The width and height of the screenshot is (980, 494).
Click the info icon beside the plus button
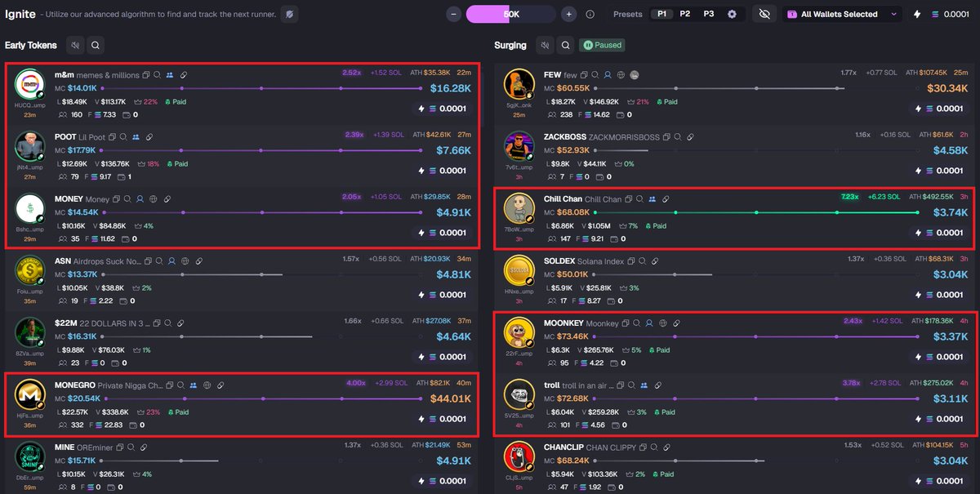coord(590,14)
